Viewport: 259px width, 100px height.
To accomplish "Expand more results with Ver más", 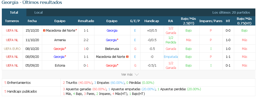I will (127, 75).
